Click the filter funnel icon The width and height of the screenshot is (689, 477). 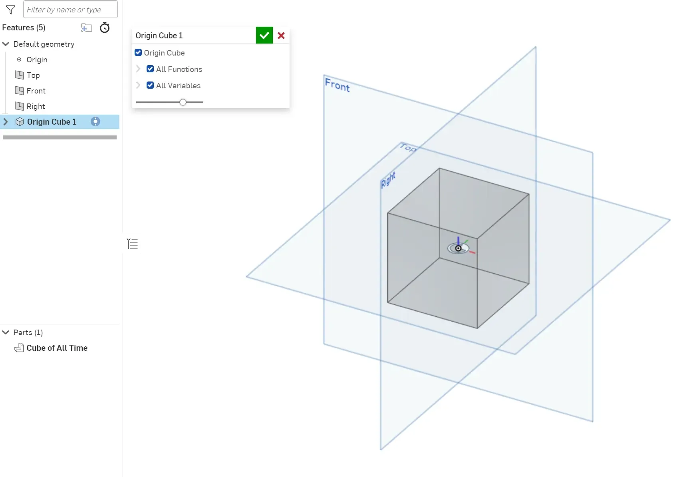pos(11,10)
